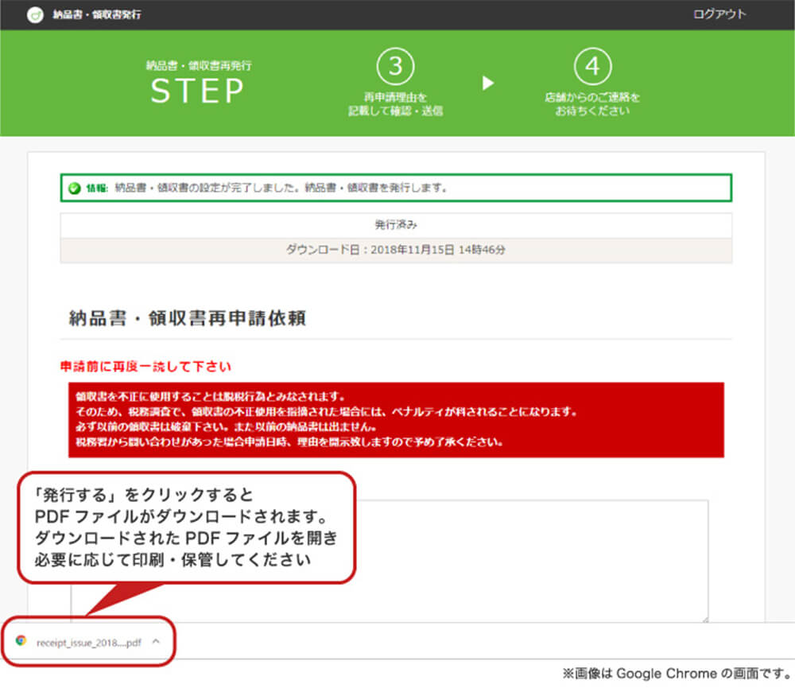Click the green information message banner
The height and width of the screenshot is (688, 795).
(x=396, y=188)
